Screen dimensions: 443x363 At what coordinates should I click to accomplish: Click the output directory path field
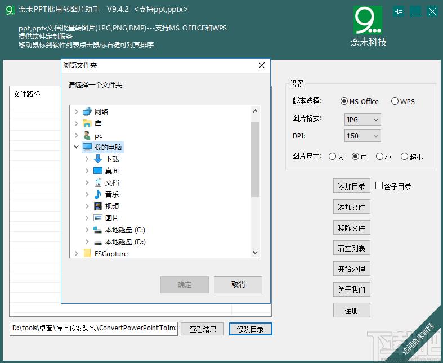(93, 329)
